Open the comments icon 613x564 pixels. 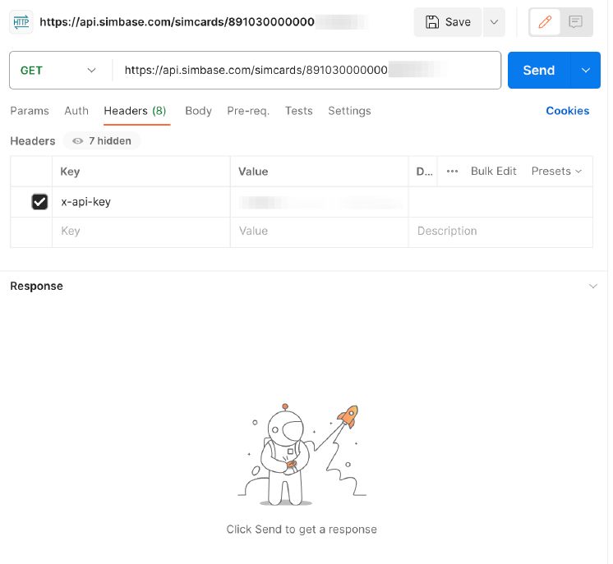pos(575,22)
